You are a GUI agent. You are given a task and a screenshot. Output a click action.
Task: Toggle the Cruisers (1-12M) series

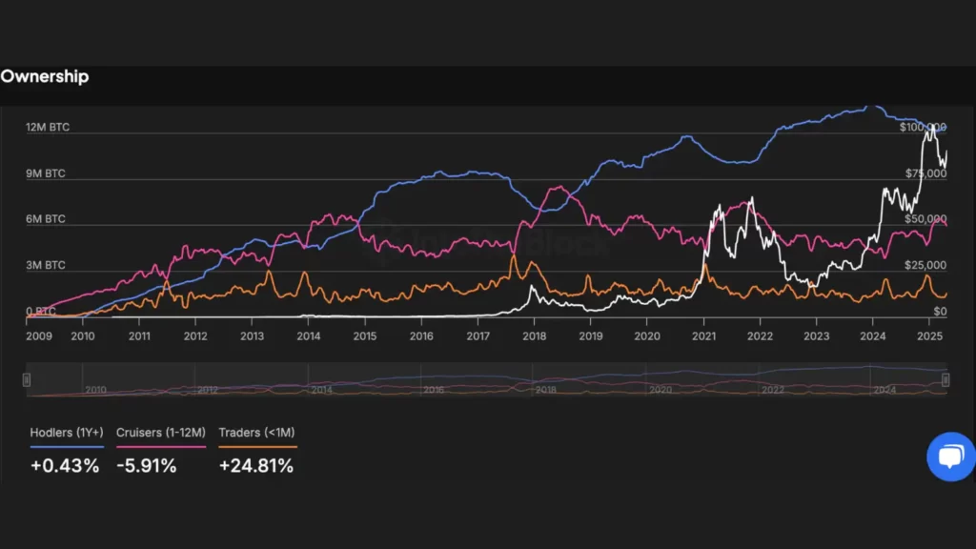pos(160,433)
